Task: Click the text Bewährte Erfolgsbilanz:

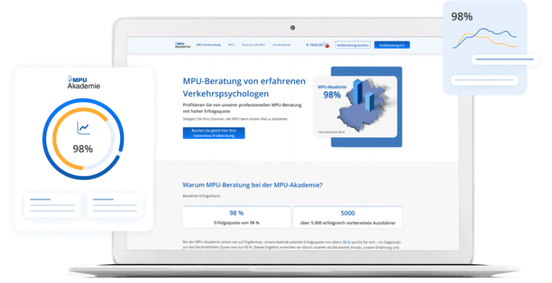Action: [201, 196]
